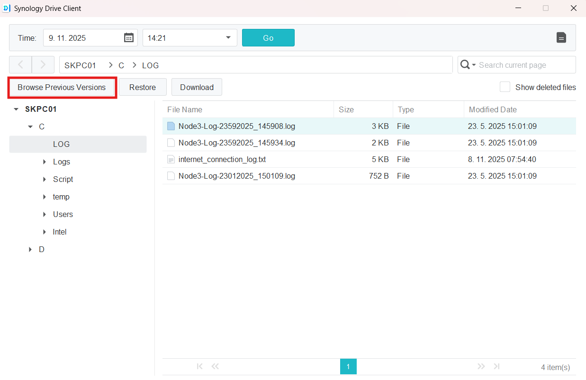586x380 pixels.
Task: Click the back navigation arrow
Action: click(x=20, y=65)
